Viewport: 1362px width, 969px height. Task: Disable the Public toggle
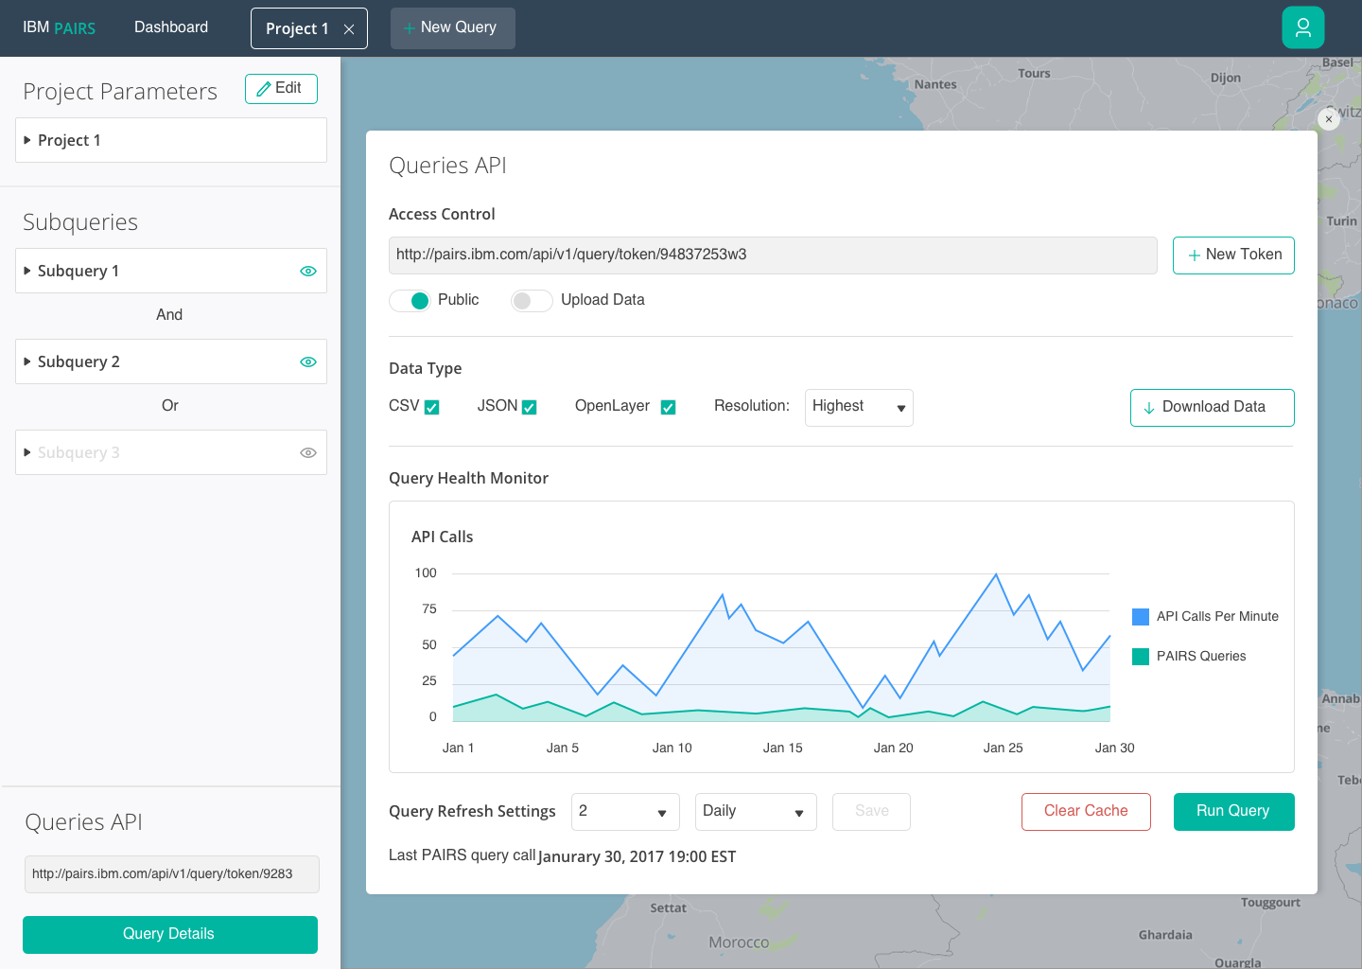[410, 300]
